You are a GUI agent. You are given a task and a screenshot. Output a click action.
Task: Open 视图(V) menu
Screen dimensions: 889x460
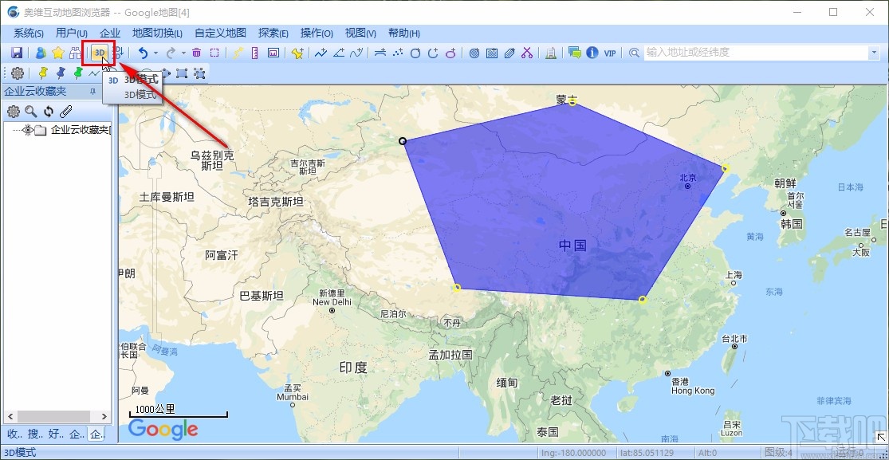pyautogui.click(x=360, y=33)
